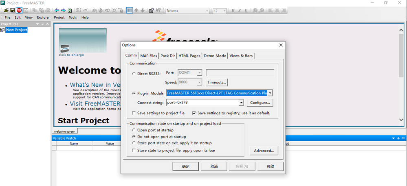Pin the Project Tree panel
Screen dimensions: 407x186
(42, 24)
